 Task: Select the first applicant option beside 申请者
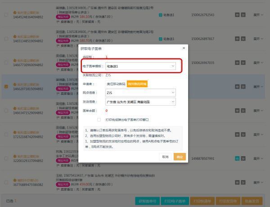(x=115, y=84)
